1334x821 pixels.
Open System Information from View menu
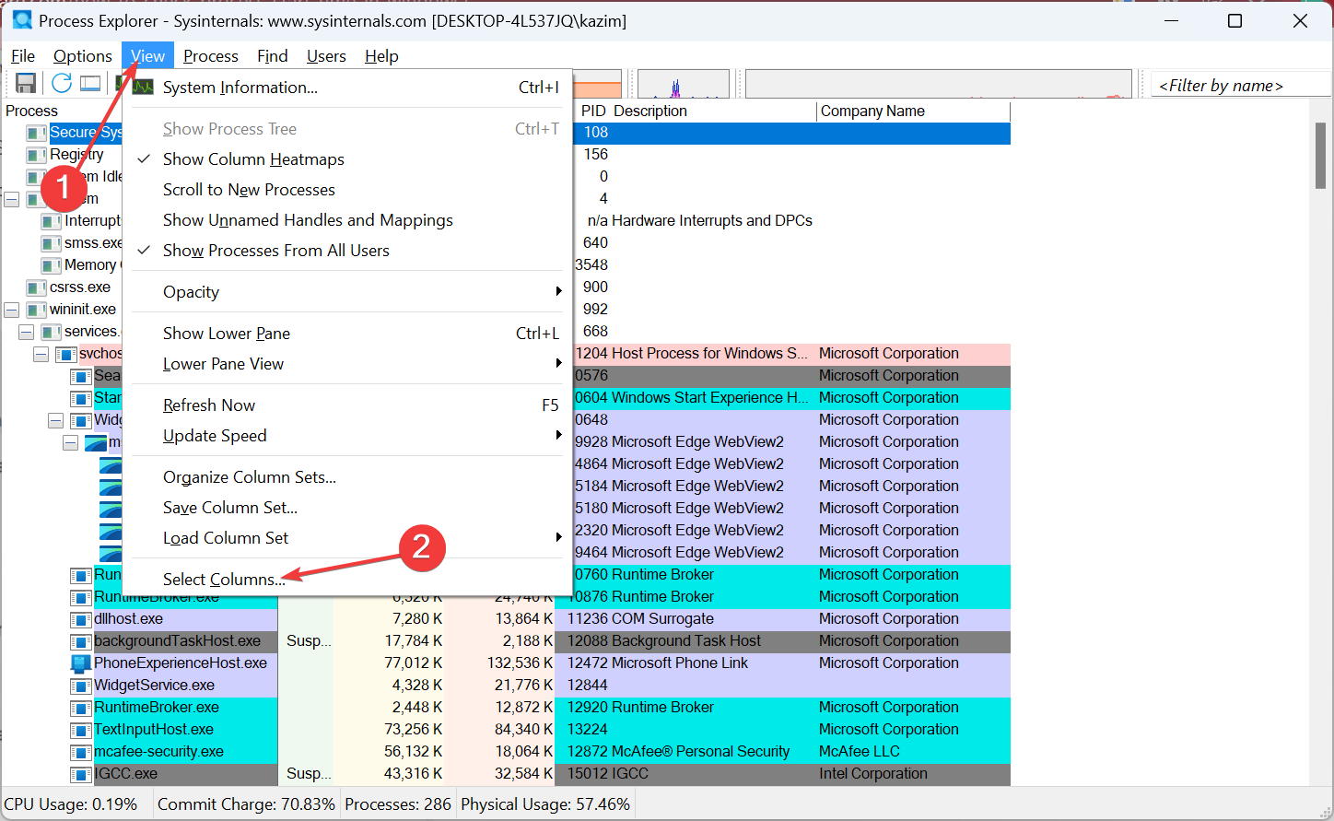click(347, 88)
